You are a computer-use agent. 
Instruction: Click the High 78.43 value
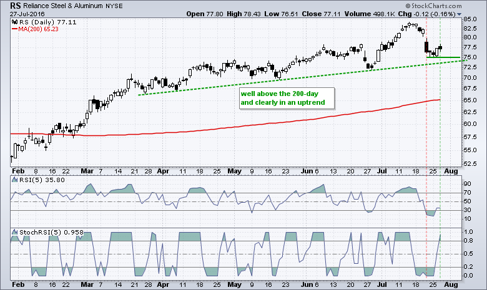(243, 14)
